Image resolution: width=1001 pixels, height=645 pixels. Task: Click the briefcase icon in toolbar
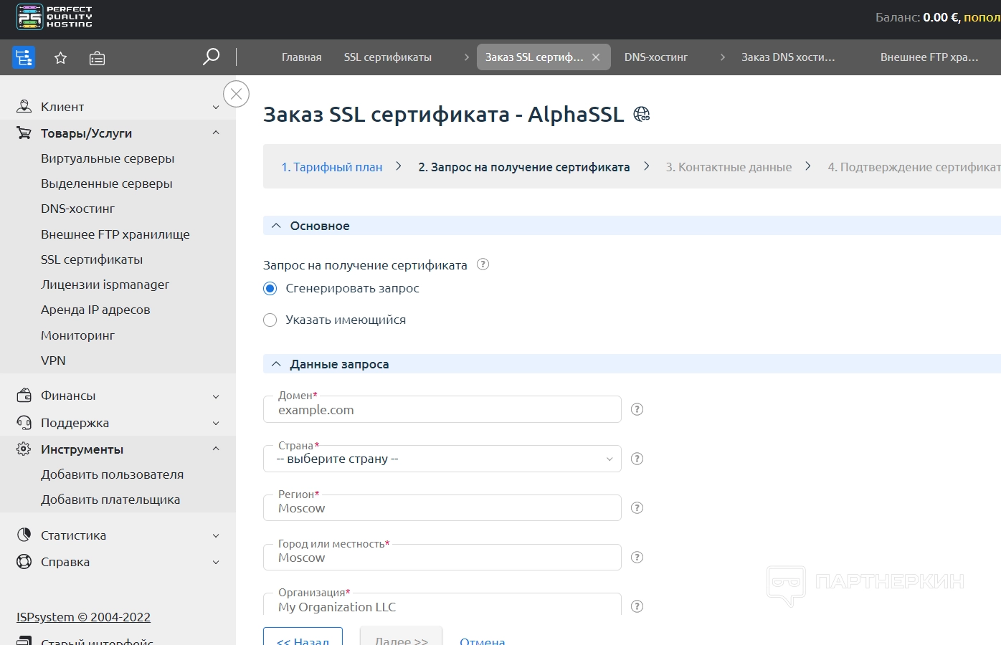(97, 58)
